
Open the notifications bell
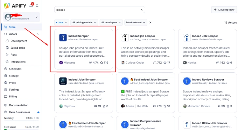pos(31,6)
